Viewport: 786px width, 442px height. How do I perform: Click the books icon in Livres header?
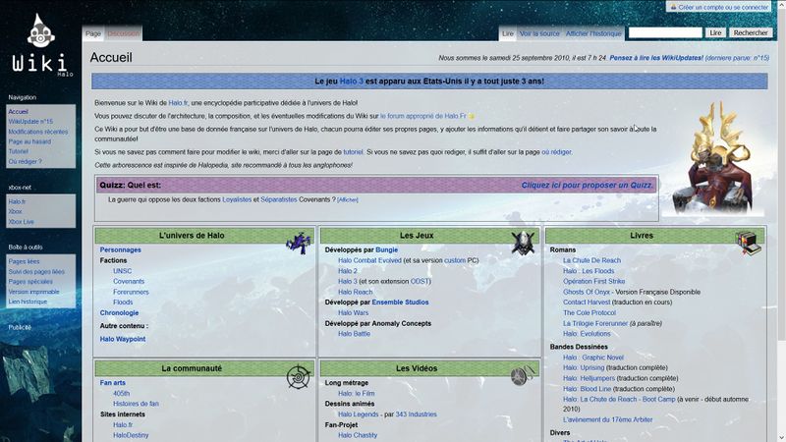pyautogui.click(x=748, y=243)
